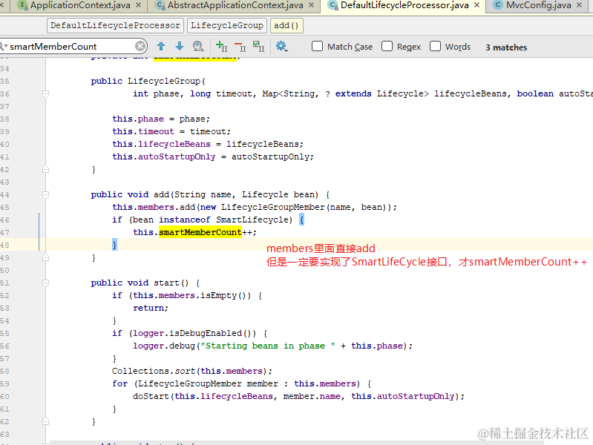Viewport: 593px width, 445px height.
Task: Close MvcConfig.java tab
Action: (579, 5)
